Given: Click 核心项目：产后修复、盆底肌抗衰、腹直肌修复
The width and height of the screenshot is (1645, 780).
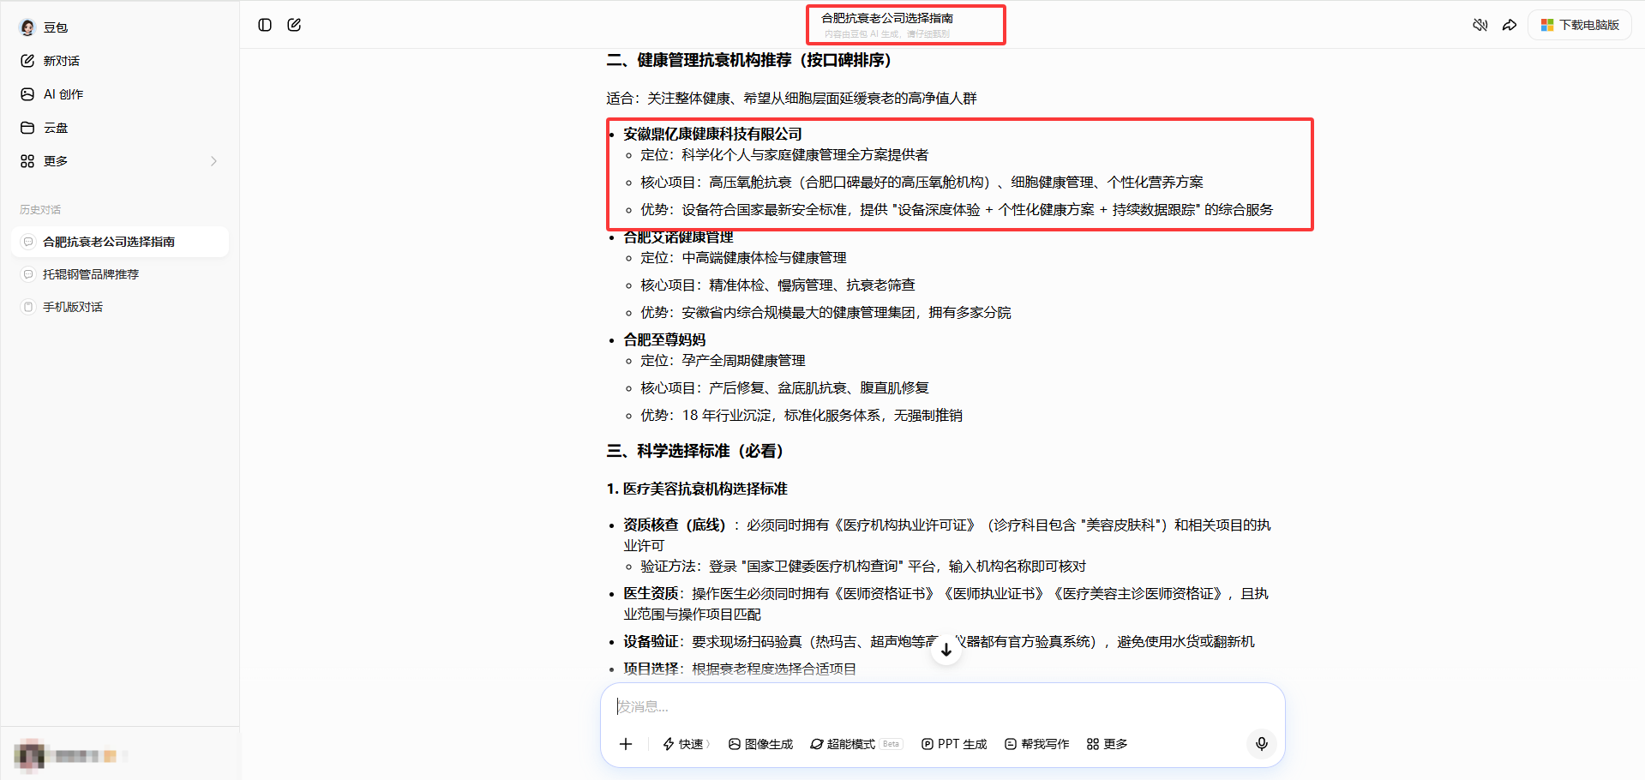Looking at the screenshot, I should coord(784,388).
